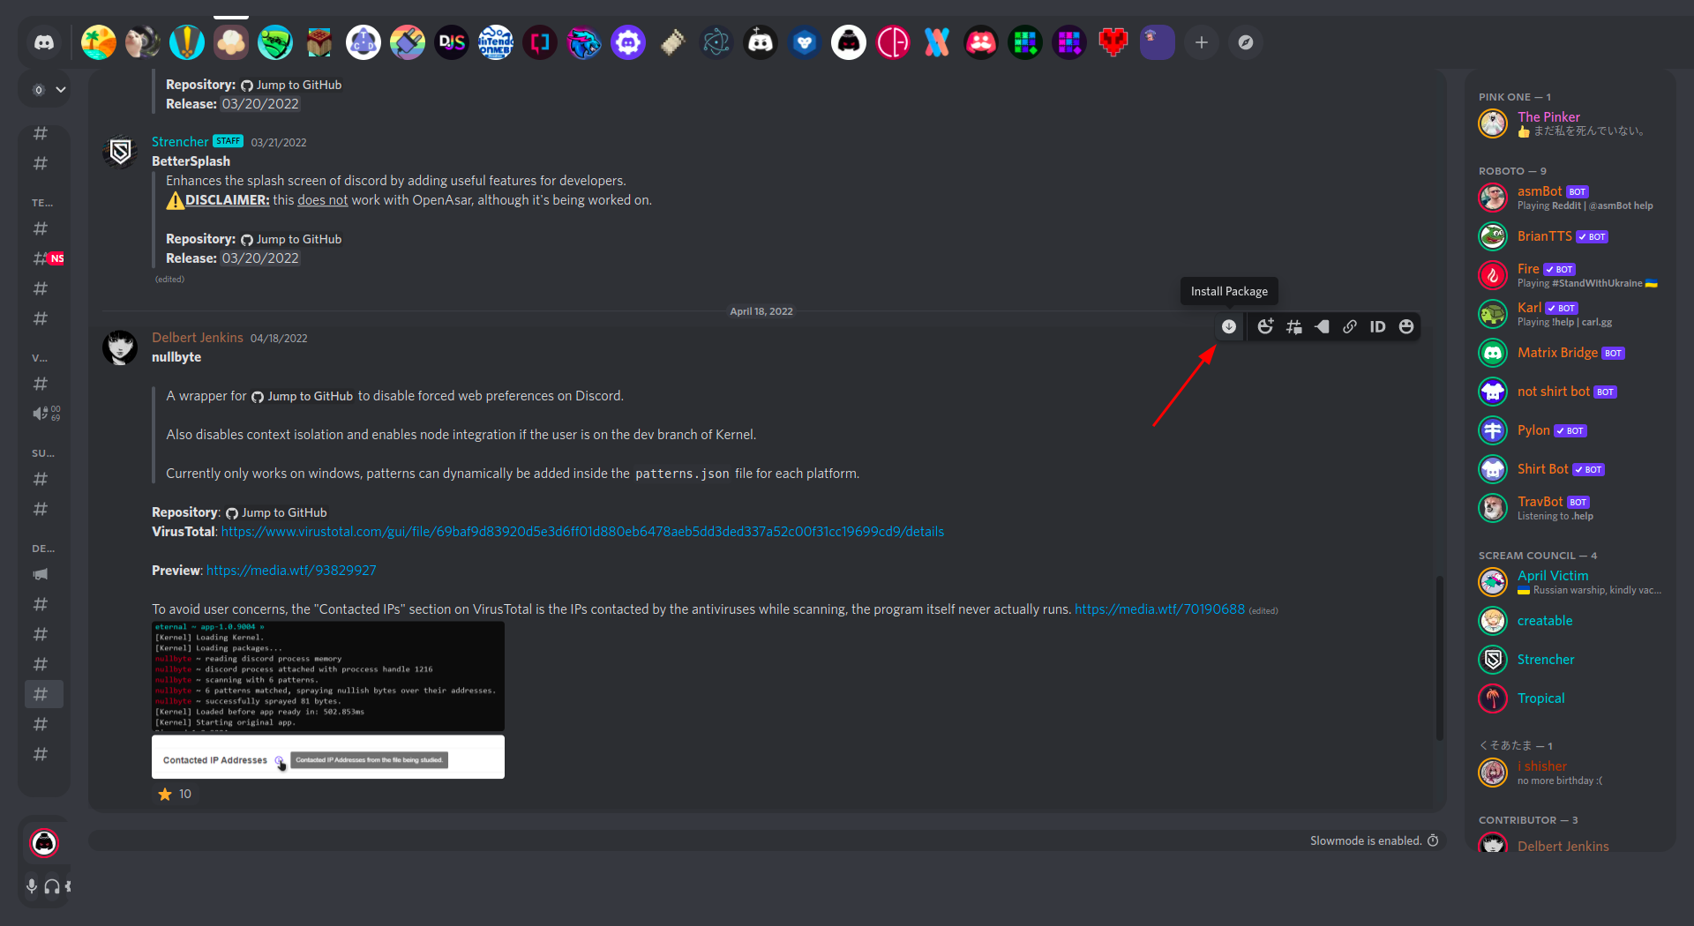Open the red pixel heart server

tap(1113, 42)
